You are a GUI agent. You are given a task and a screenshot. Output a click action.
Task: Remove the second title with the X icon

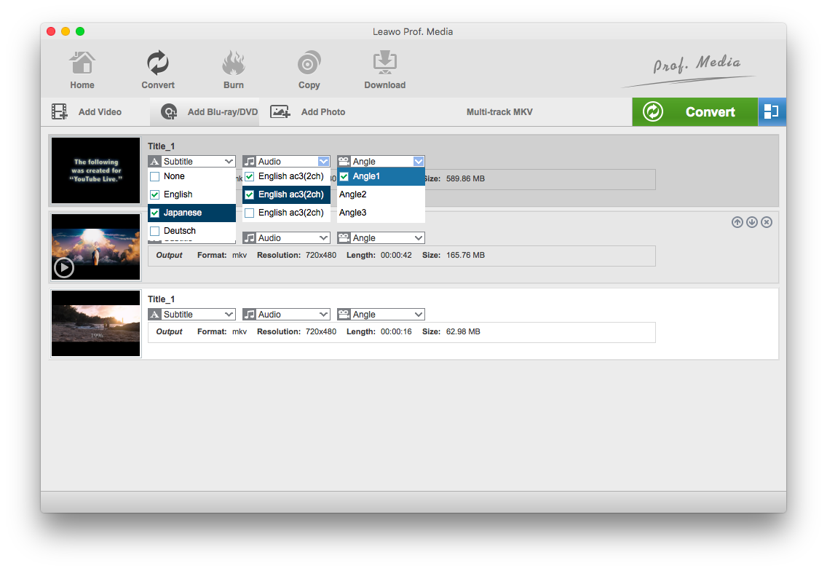[767, 222]
